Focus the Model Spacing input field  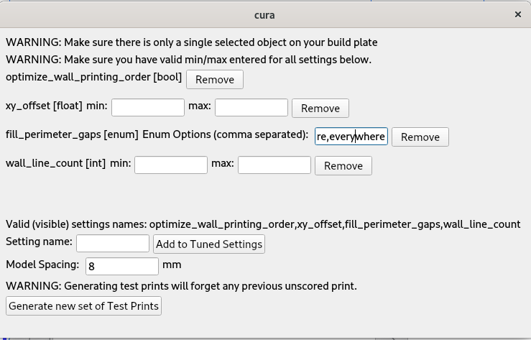coord(122,266)
